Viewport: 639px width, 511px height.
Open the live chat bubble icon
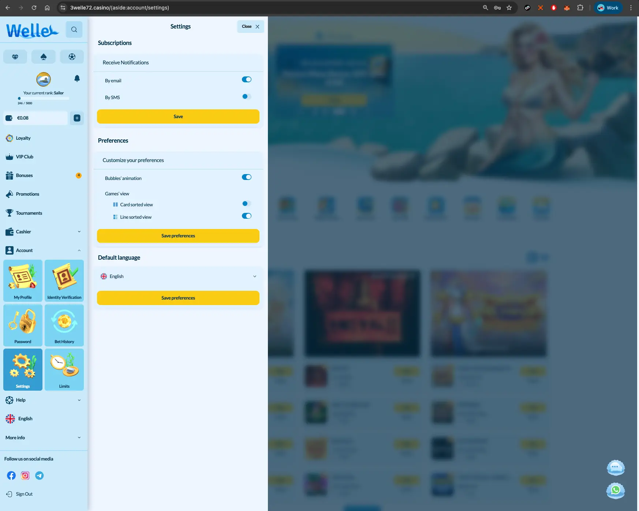click(x=616, y=467)
